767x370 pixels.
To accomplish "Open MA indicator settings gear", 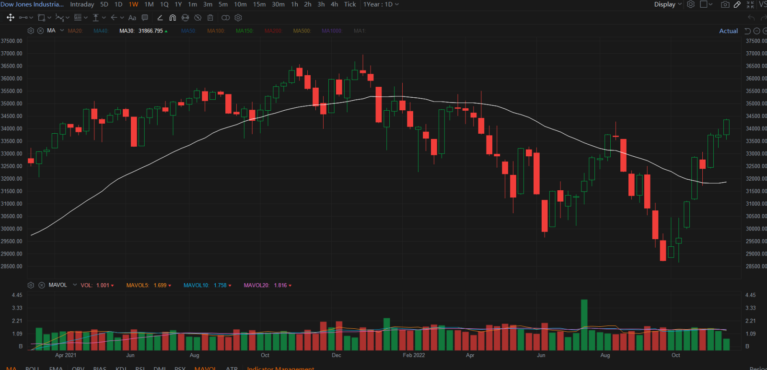I will 31,31.
